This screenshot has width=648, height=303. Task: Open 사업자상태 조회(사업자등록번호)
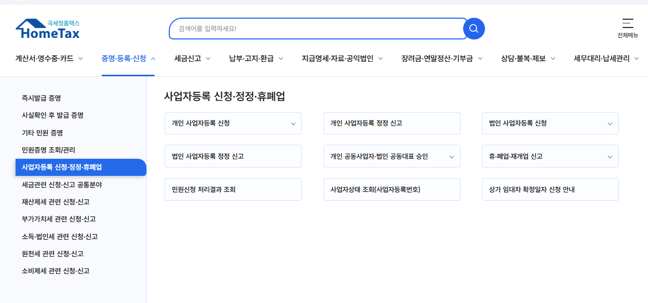click(392, 189)
